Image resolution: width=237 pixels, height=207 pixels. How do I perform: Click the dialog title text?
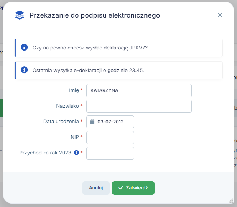click(95, 15)
